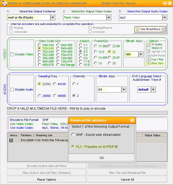Choose NoChange video scale size
173x185 pixels.
point(58,65)
